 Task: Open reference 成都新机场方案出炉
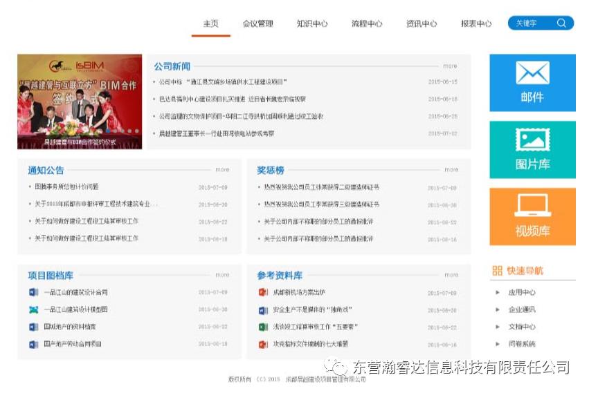coord(299,292)
